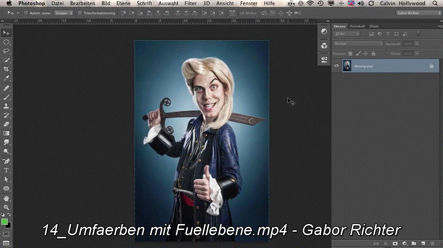The image size is (443, 248).
Task: Select the Clone Stamp tool
Action: (x=6, y=106)
